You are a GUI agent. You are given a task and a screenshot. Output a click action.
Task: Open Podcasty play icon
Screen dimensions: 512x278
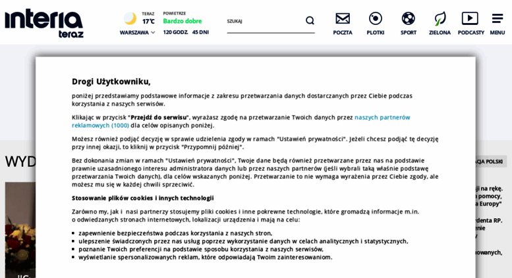click(x=470, y=18)
